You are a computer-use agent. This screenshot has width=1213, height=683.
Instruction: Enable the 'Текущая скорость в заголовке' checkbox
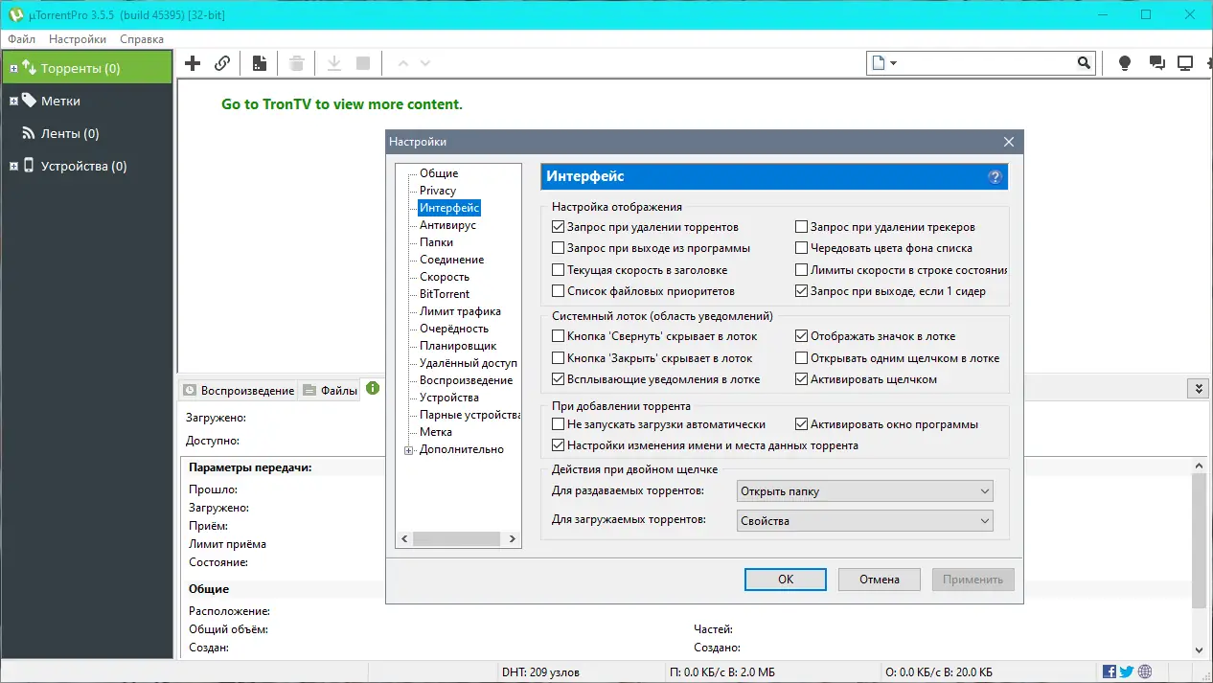pyautogui.click(x=559, y=269)
